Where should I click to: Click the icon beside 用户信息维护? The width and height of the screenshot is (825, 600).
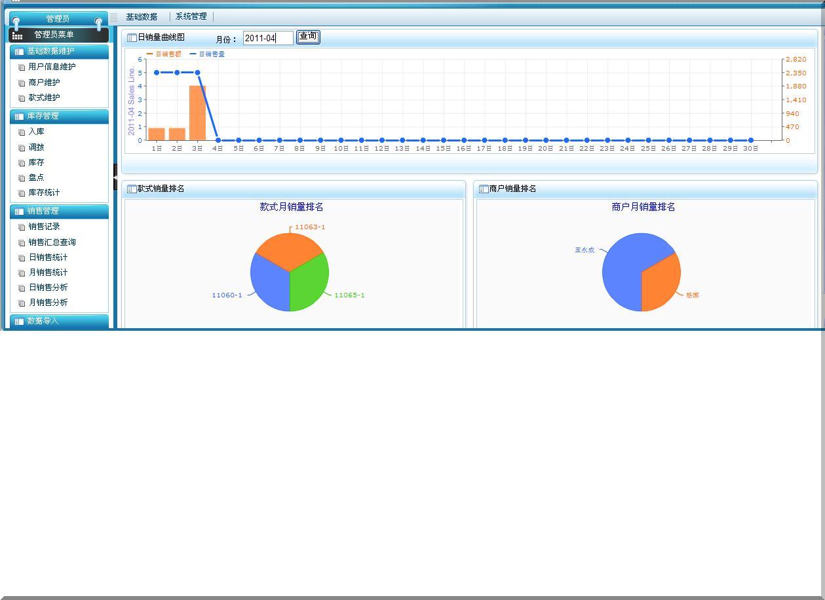tap(22, 67)
